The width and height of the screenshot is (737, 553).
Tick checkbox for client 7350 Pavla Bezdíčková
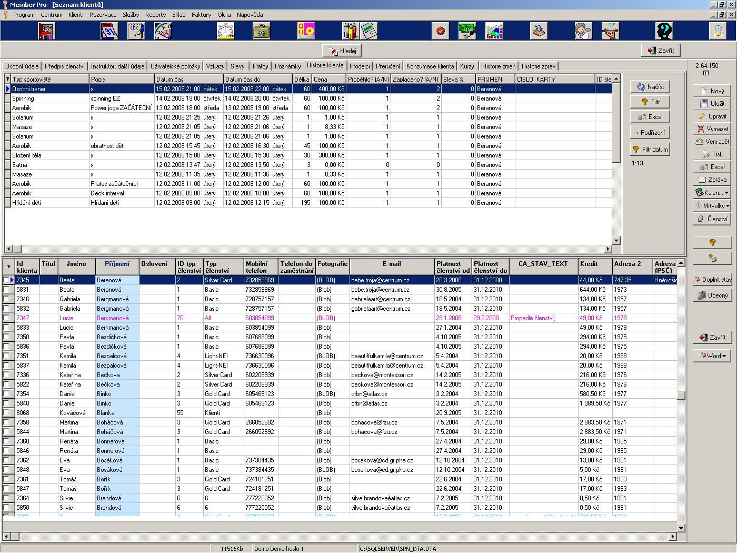pos(6,337)
